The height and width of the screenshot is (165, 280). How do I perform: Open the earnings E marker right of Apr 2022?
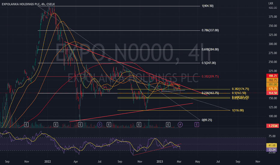point(80,124)
